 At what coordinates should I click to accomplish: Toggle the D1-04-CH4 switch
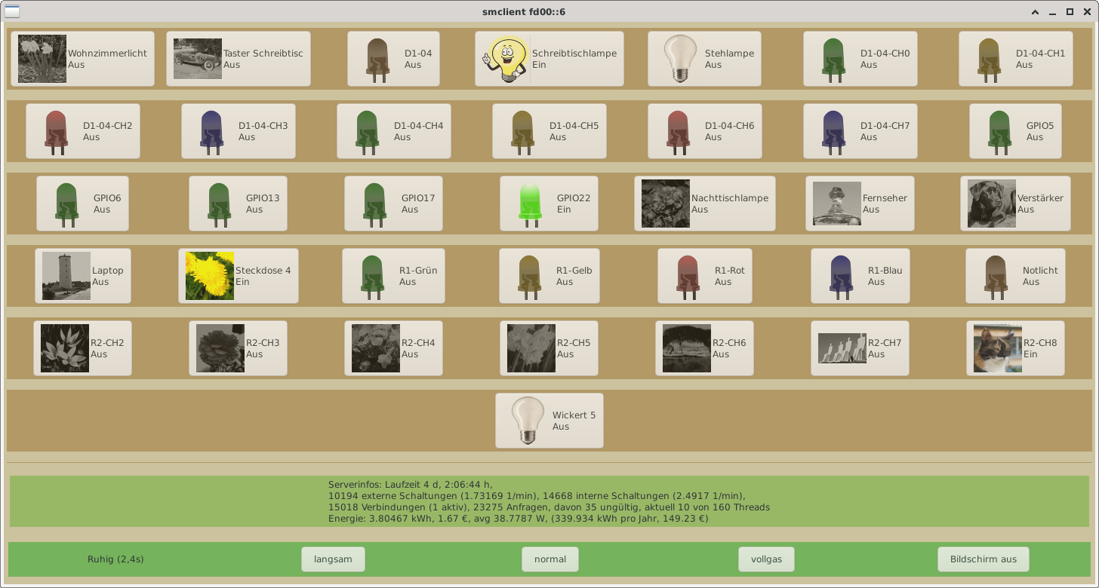pyautogui.click(x=394, y=131)
